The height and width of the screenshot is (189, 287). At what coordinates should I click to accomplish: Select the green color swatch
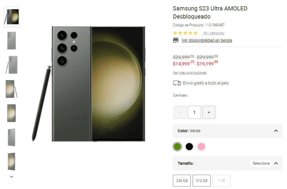[177, 146]
